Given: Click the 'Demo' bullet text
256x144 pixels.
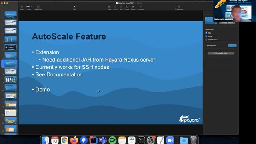Looking at the screenshot, I should click(43, 90).
